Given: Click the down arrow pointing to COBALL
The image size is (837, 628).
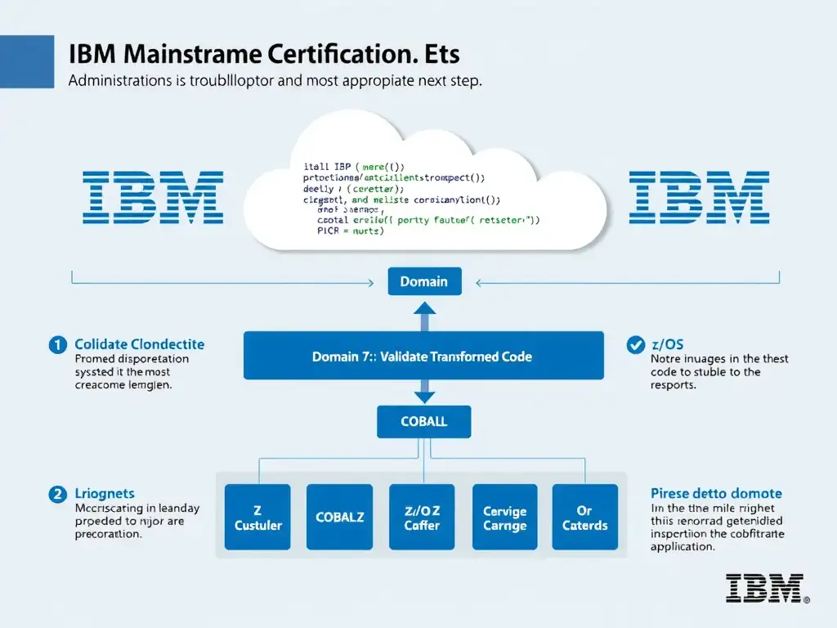Looking at the screenshot, I should coord(424,392).
